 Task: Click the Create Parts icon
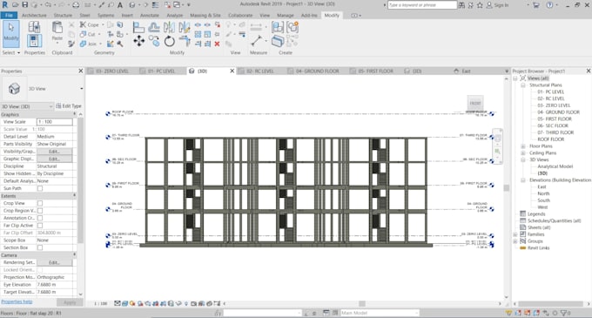point(278,41)
